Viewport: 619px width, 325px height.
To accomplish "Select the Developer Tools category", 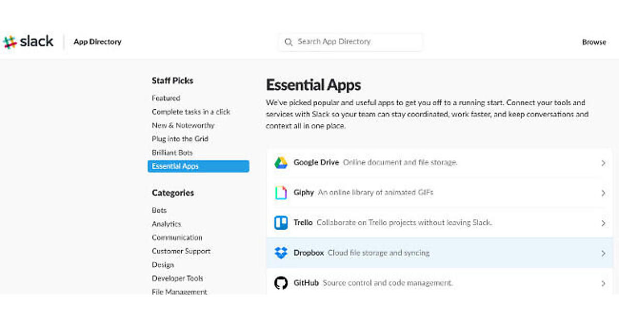I will 177,278.
